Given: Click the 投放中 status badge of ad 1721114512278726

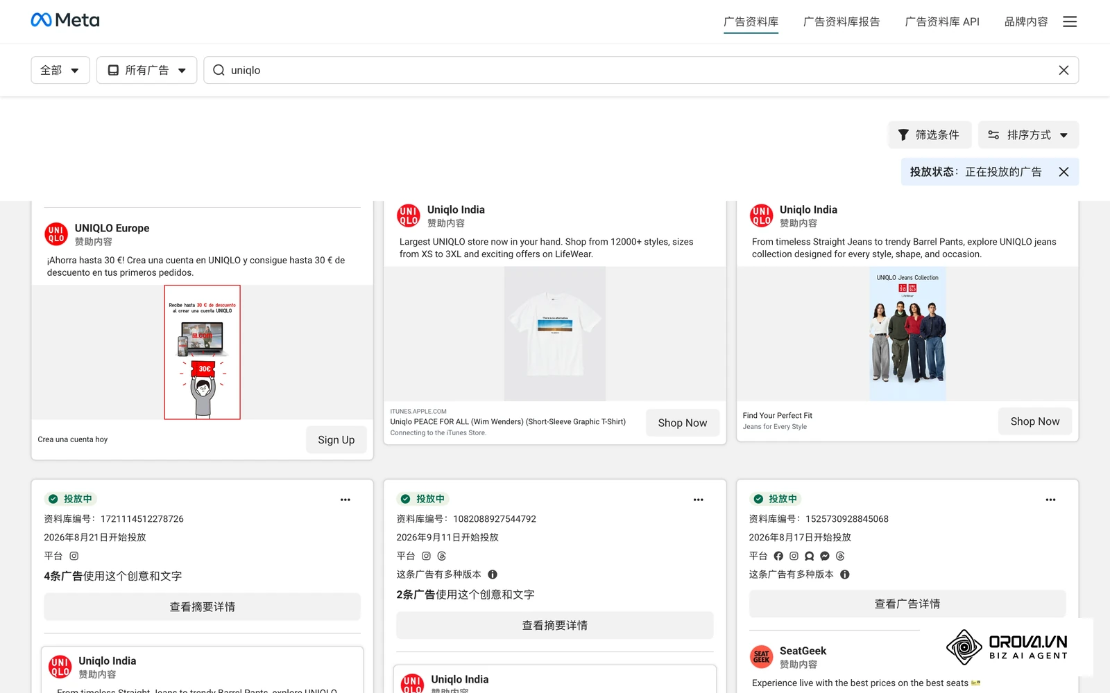Looking at the screenshot, I should tap(71, 499).
